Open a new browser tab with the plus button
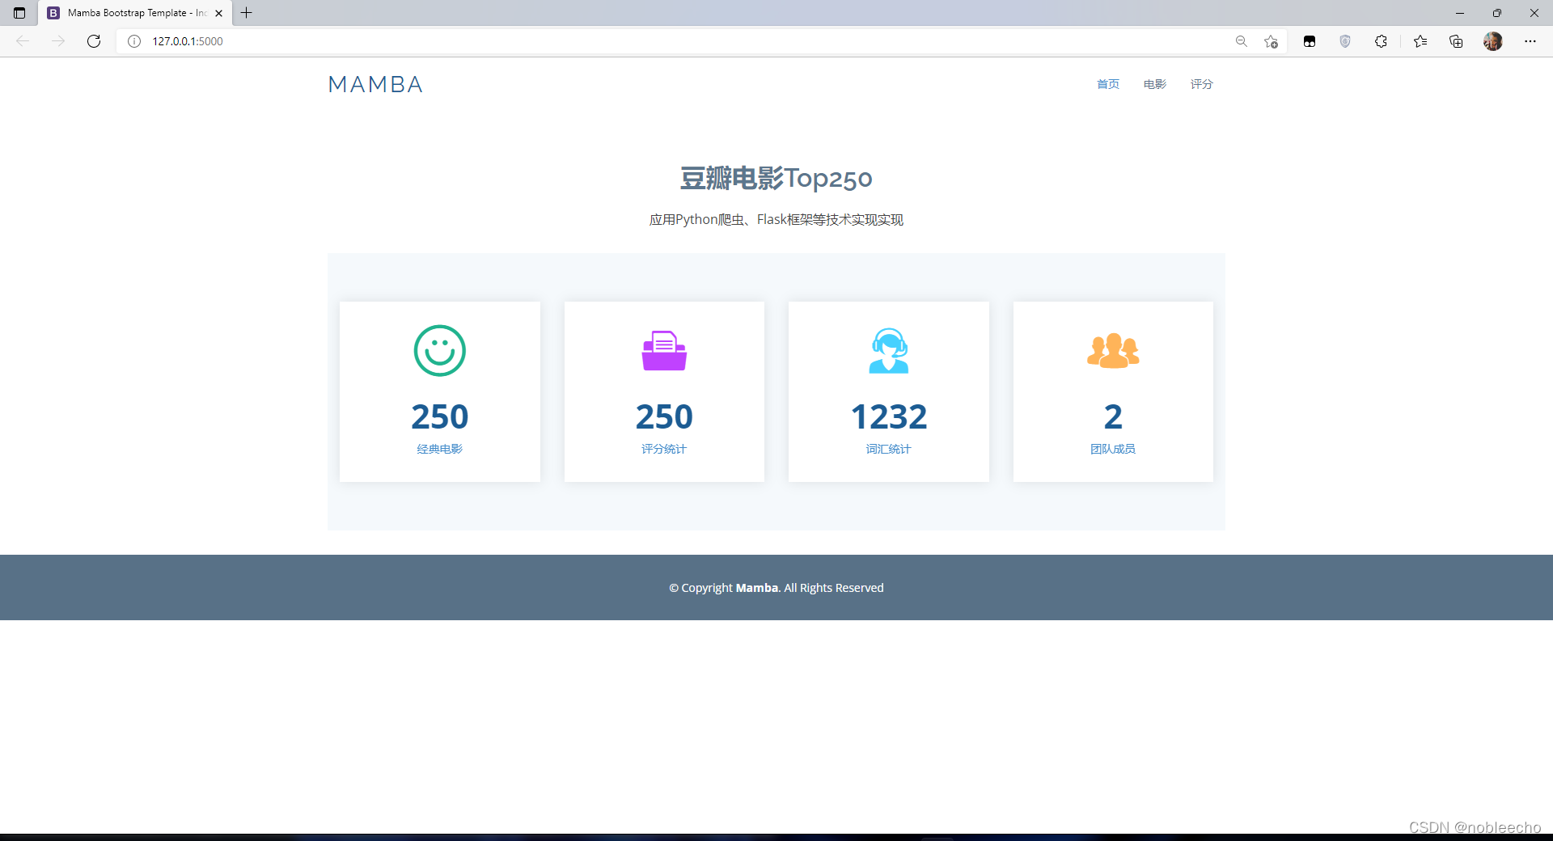 pyautogui.click(x=248, y=13)
